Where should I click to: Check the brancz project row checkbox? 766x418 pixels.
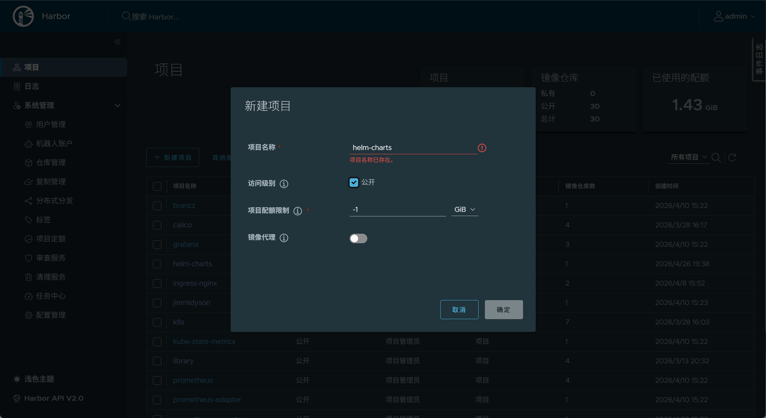[157, 206]
